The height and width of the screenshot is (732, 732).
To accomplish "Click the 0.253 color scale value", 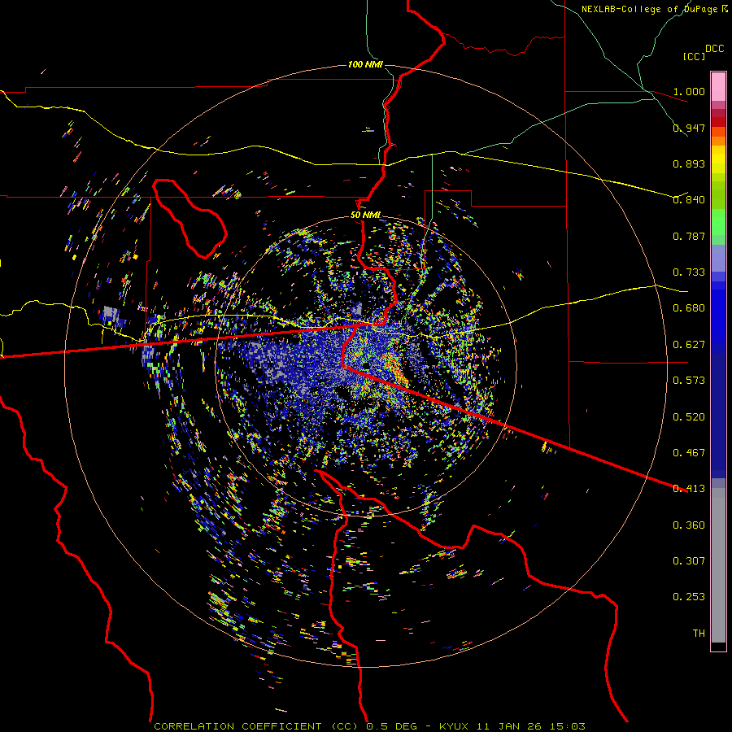I will pyautogui.click(x=689, y=597).
